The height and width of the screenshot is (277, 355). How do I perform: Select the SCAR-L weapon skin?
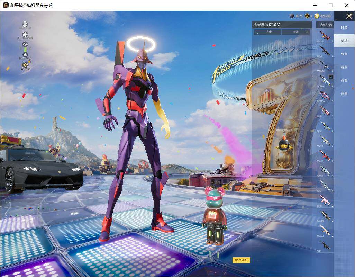click(325, 81)
